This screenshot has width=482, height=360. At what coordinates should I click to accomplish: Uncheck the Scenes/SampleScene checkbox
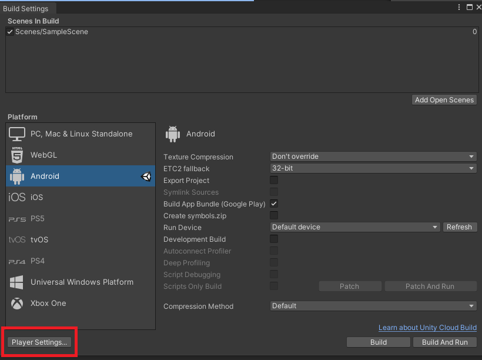tap(10, 32)
